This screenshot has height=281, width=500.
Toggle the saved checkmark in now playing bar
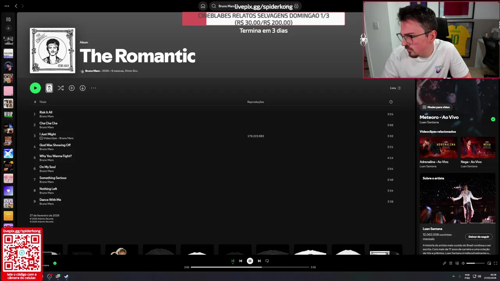click(55, 263)
